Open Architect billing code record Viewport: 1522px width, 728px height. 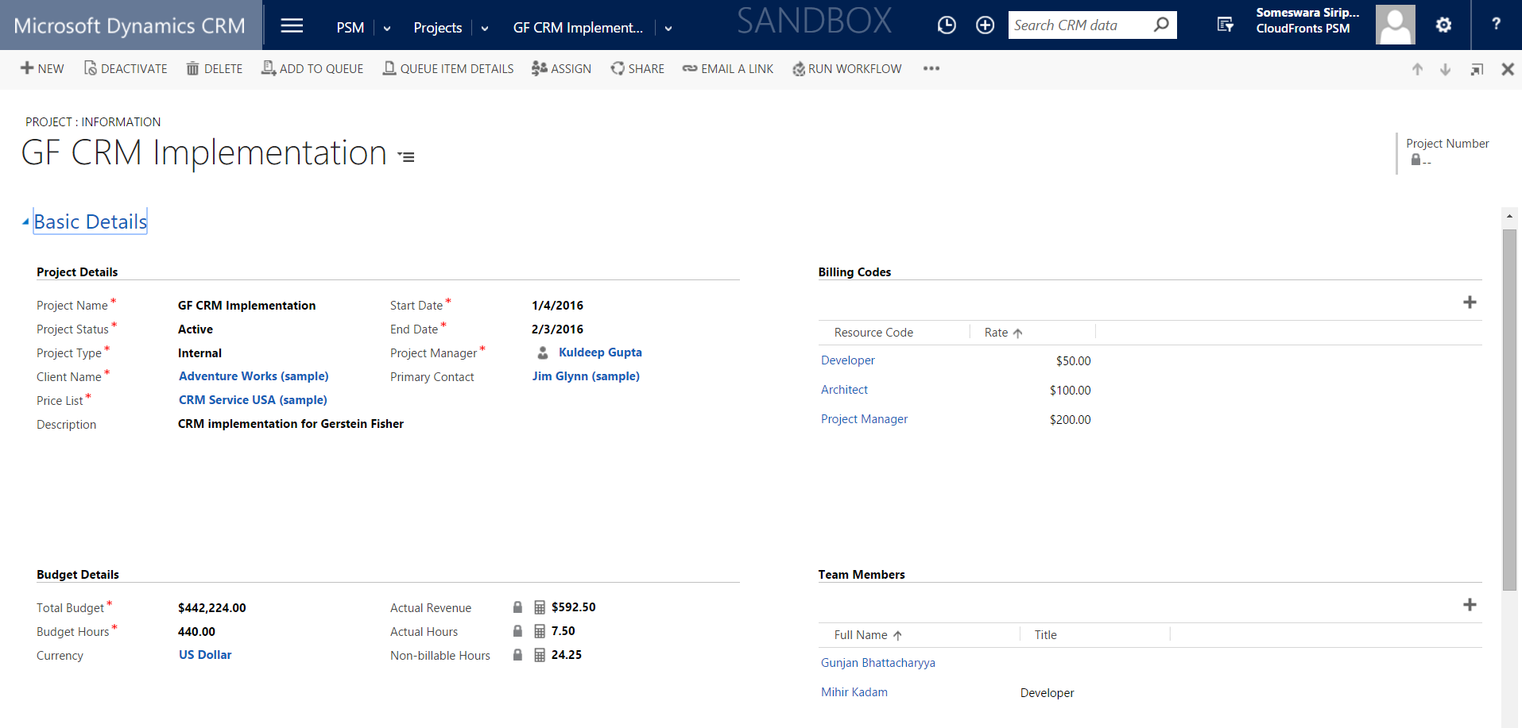(844, 390)
